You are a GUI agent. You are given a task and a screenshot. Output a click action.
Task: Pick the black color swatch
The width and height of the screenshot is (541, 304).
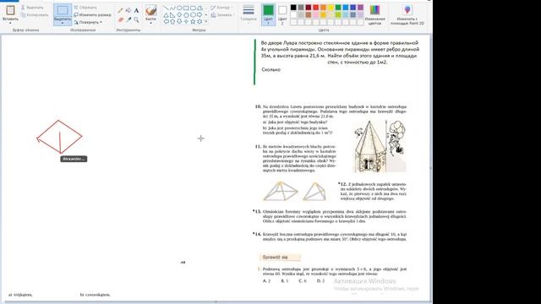[x=293, y=8]
